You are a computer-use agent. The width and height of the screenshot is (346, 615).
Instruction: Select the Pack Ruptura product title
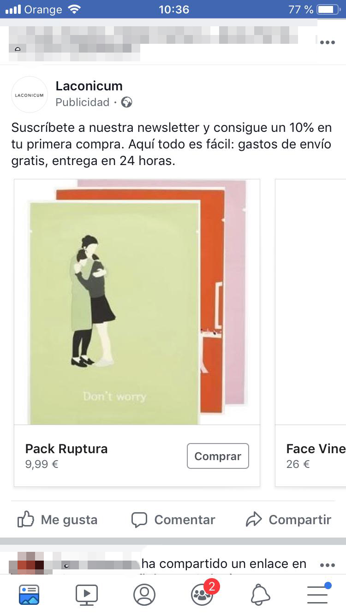[66, 449]
